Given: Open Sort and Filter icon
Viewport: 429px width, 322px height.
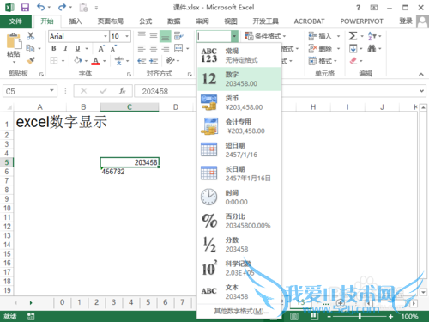Looking at the screenshot, I should tap(372, 36).
